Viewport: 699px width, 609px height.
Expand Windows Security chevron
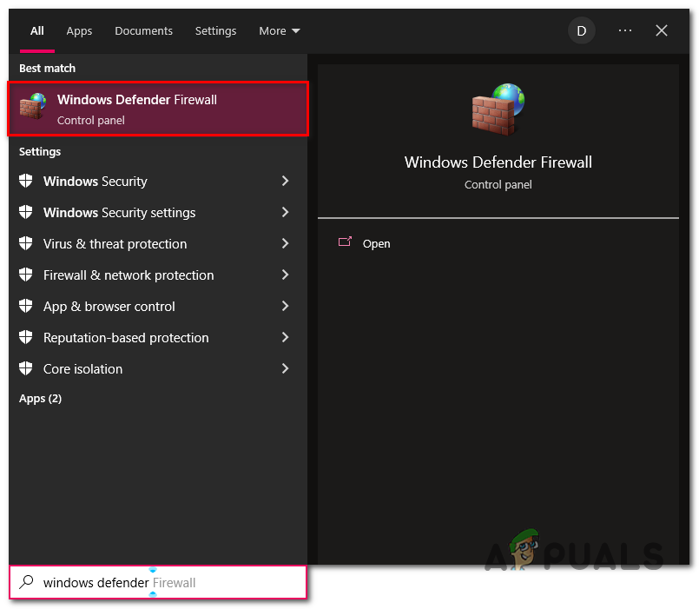[x=286, y=181]
